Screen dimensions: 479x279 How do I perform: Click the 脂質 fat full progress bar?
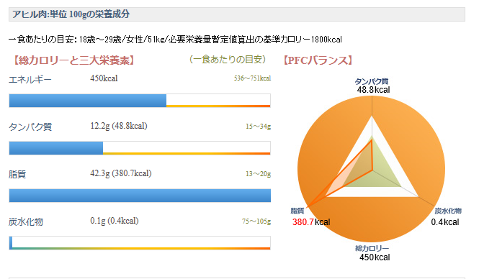coord(140,196)
